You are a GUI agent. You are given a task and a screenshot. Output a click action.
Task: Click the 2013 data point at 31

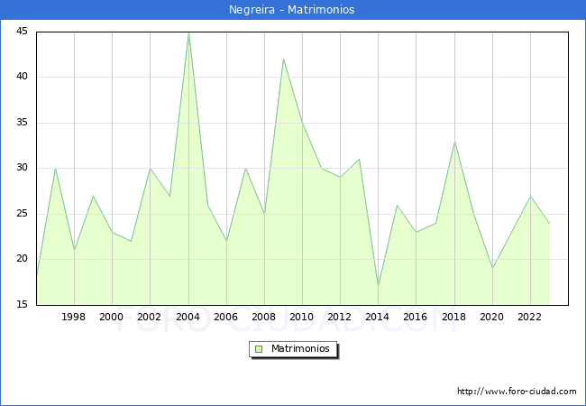tap(359, 160)
